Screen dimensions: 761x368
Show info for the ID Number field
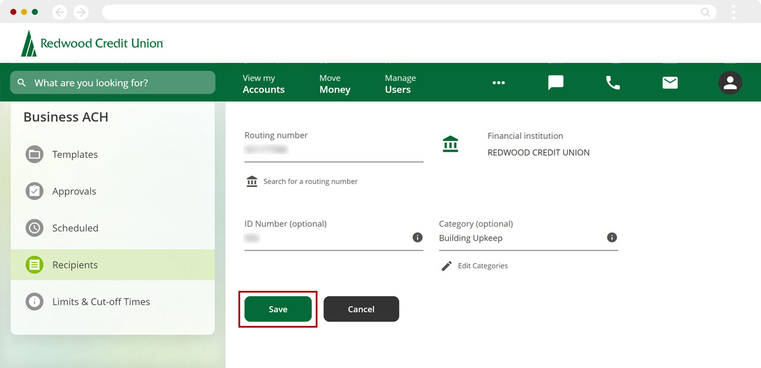[x=417, y=237]
